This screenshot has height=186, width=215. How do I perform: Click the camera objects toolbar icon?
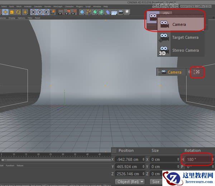(x=121, y=12)
